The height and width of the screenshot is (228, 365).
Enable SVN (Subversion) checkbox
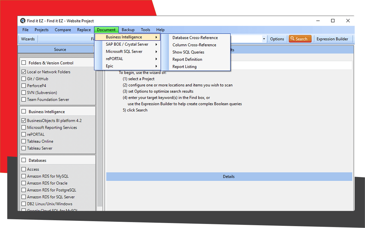[x=24, y=92]
